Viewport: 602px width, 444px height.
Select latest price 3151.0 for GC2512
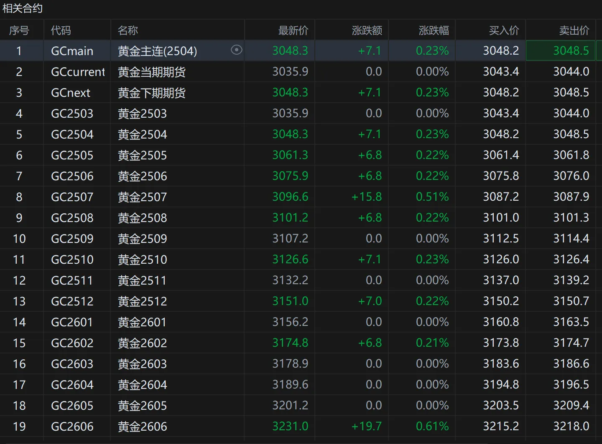click(x=290, y=301)
